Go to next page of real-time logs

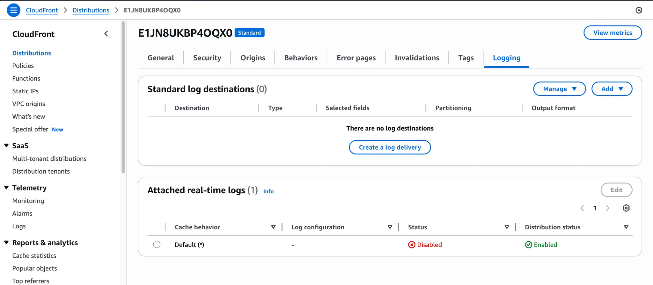(x=607, y=208)
